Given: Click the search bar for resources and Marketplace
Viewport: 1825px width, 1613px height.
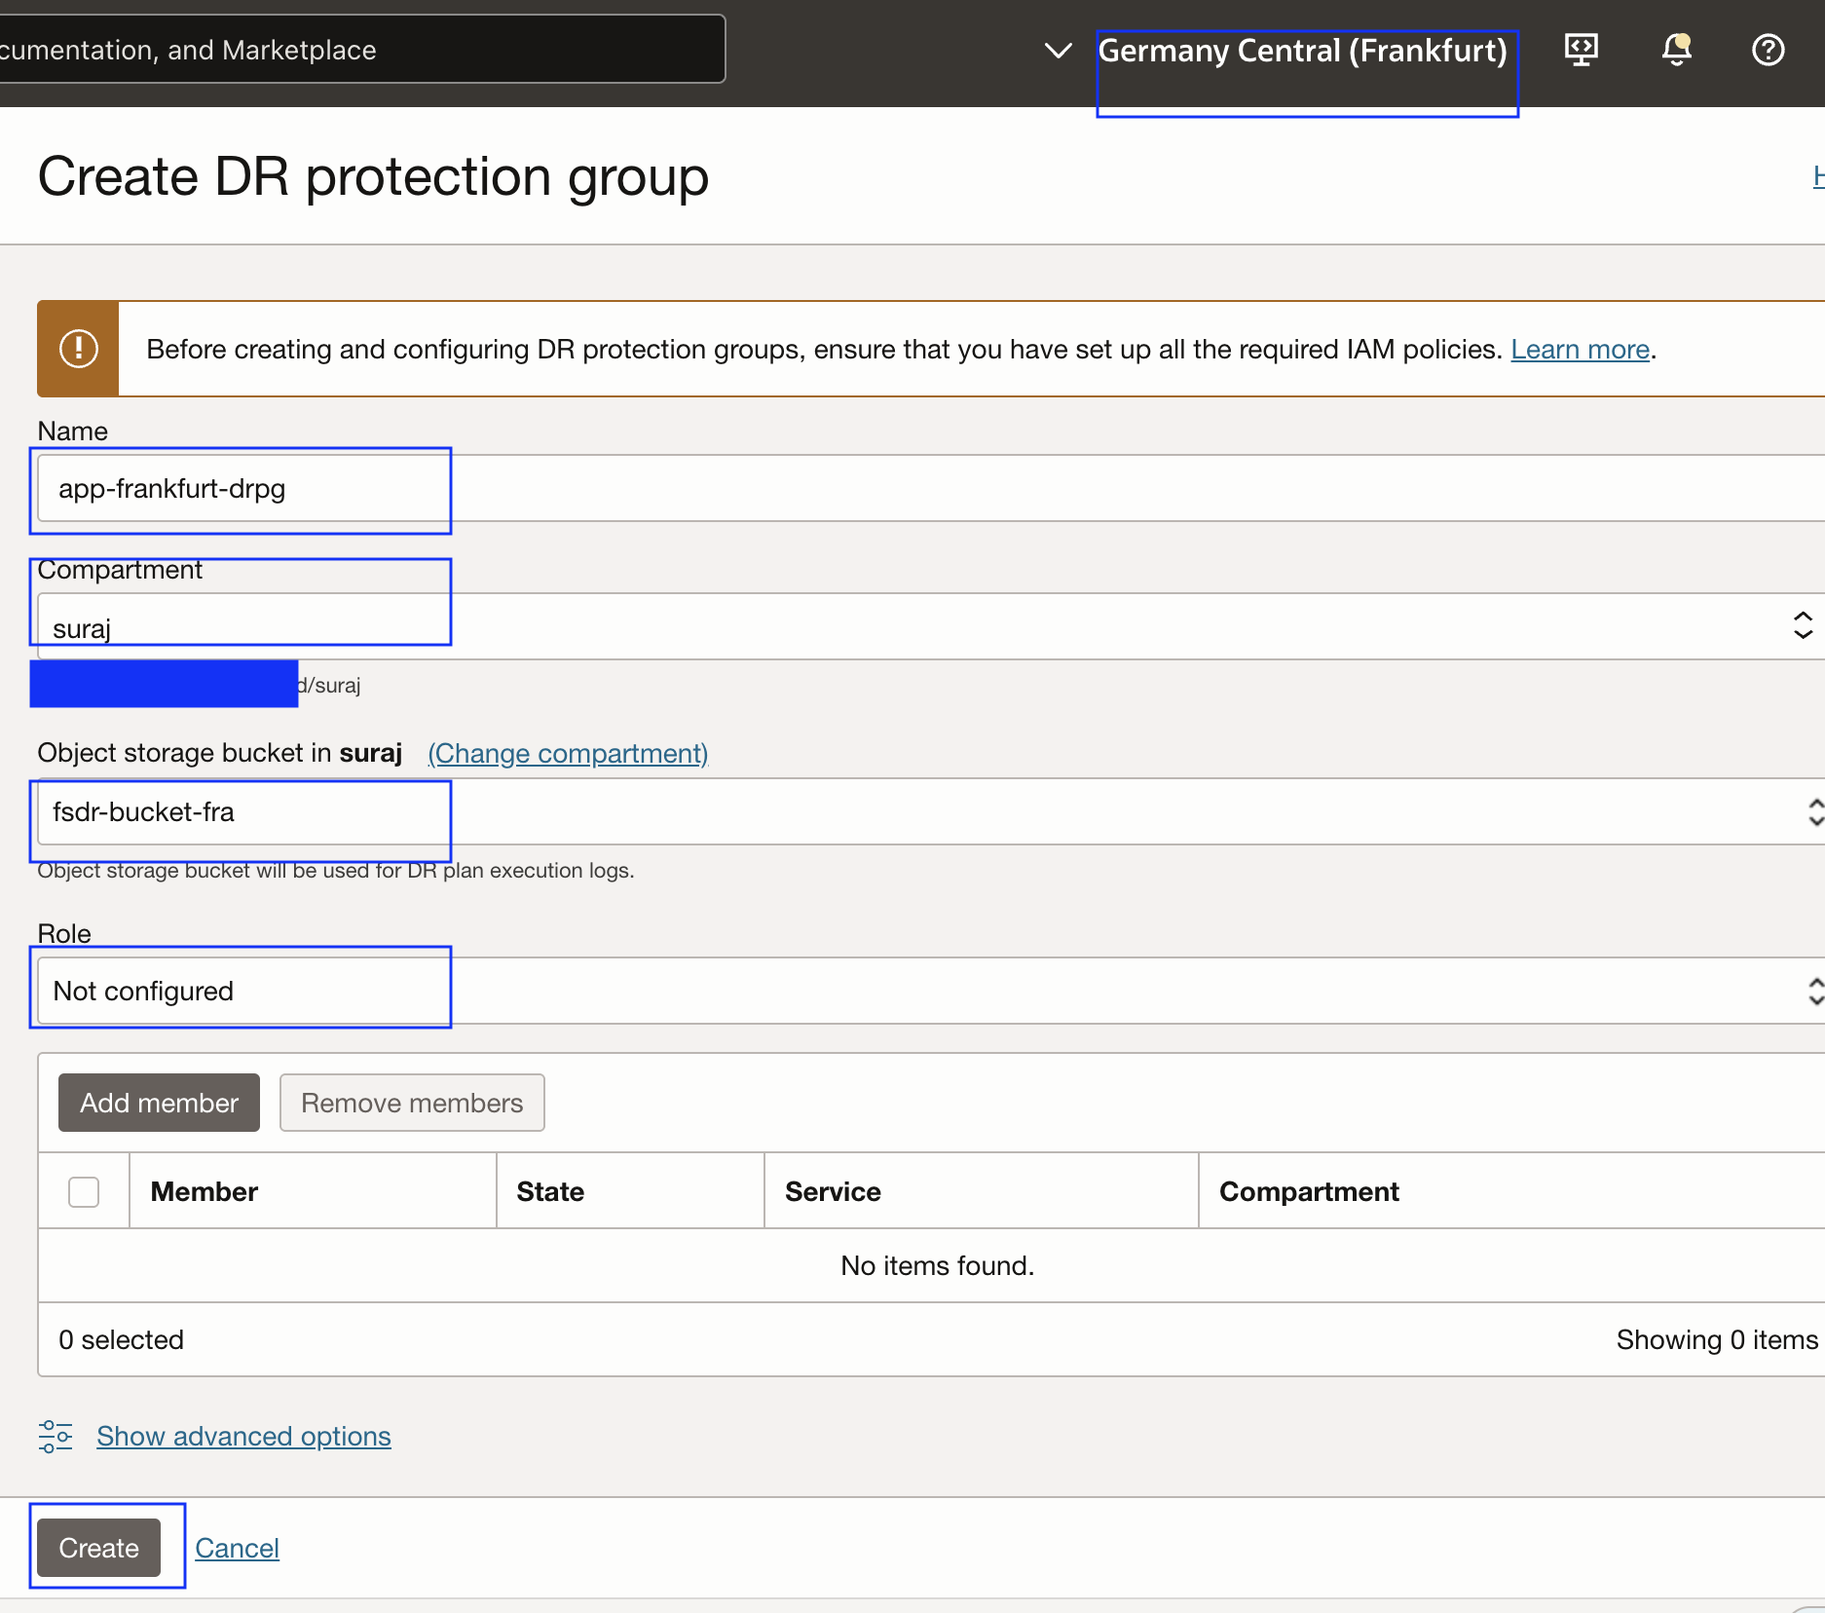Looking at the screenshot, I should click(x=361, y=49).
